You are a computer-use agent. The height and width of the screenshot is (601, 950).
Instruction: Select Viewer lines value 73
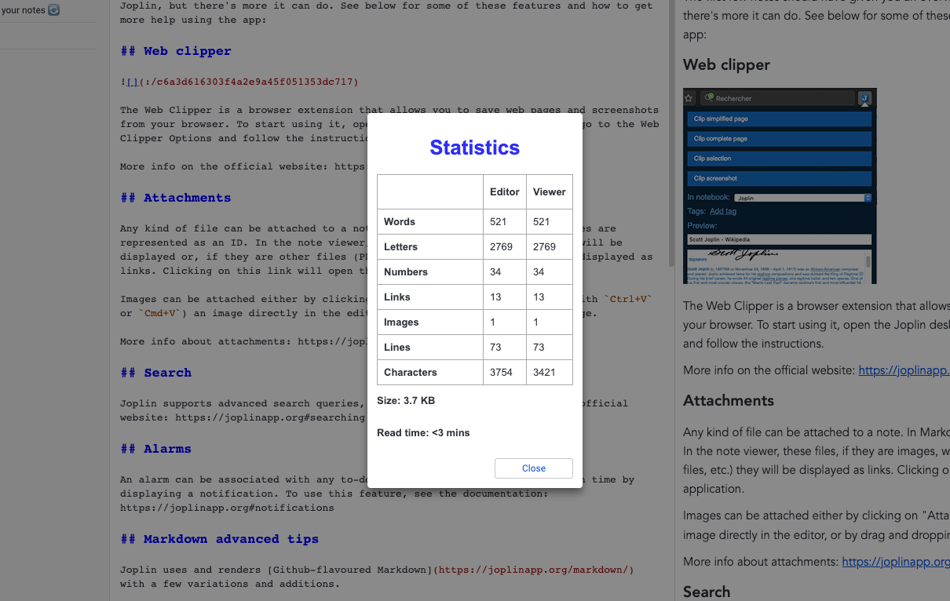539,348
